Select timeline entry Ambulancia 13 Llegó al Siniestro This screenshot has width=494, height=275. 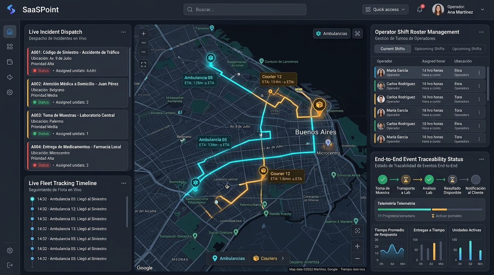[x=72, y=229]
